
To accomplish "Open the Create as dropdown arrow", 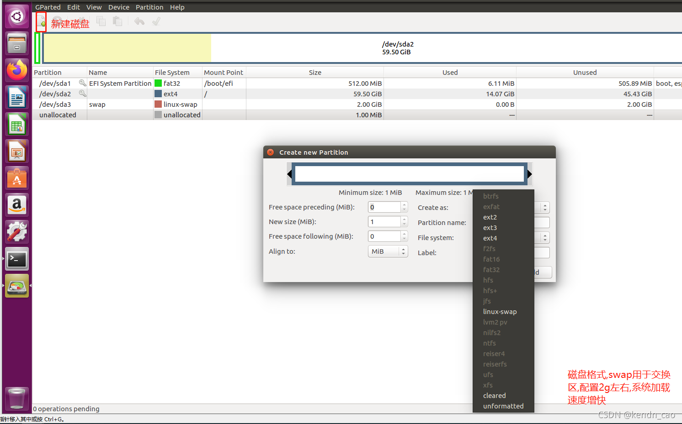I will click(545, 208).
